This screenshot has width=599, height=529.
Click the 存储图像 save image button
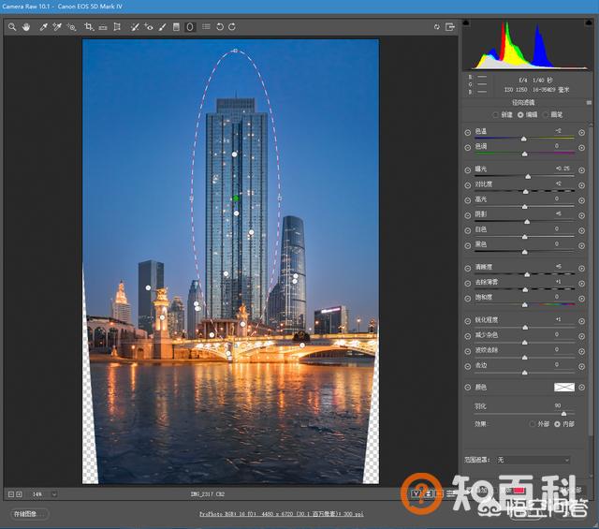[29, 514]
